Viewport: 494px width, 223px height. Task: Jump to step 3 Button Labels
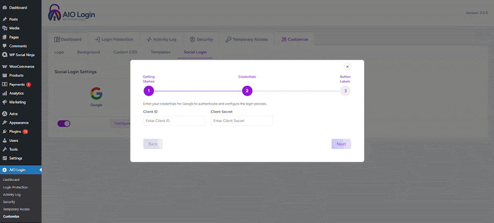[345, 91]
